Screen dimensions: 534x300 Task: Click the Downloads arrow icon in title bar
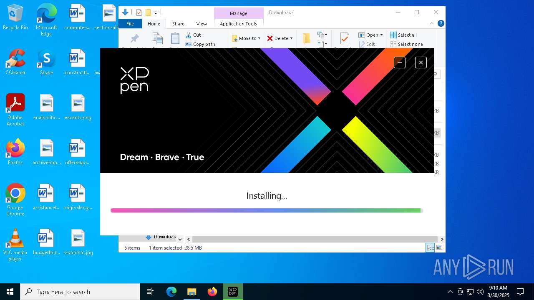point(125,12)
